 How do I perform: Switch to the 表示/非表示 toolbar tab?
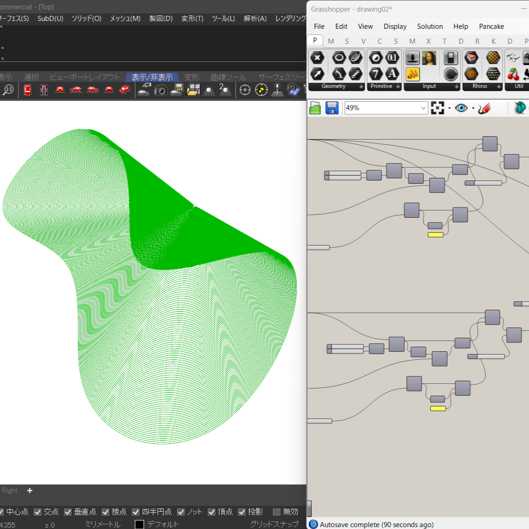tap(152, 77)
